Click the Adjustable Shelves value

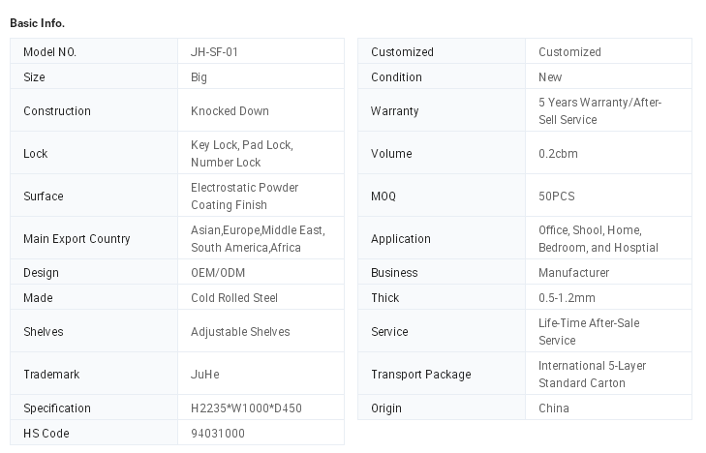click(240, 332)
